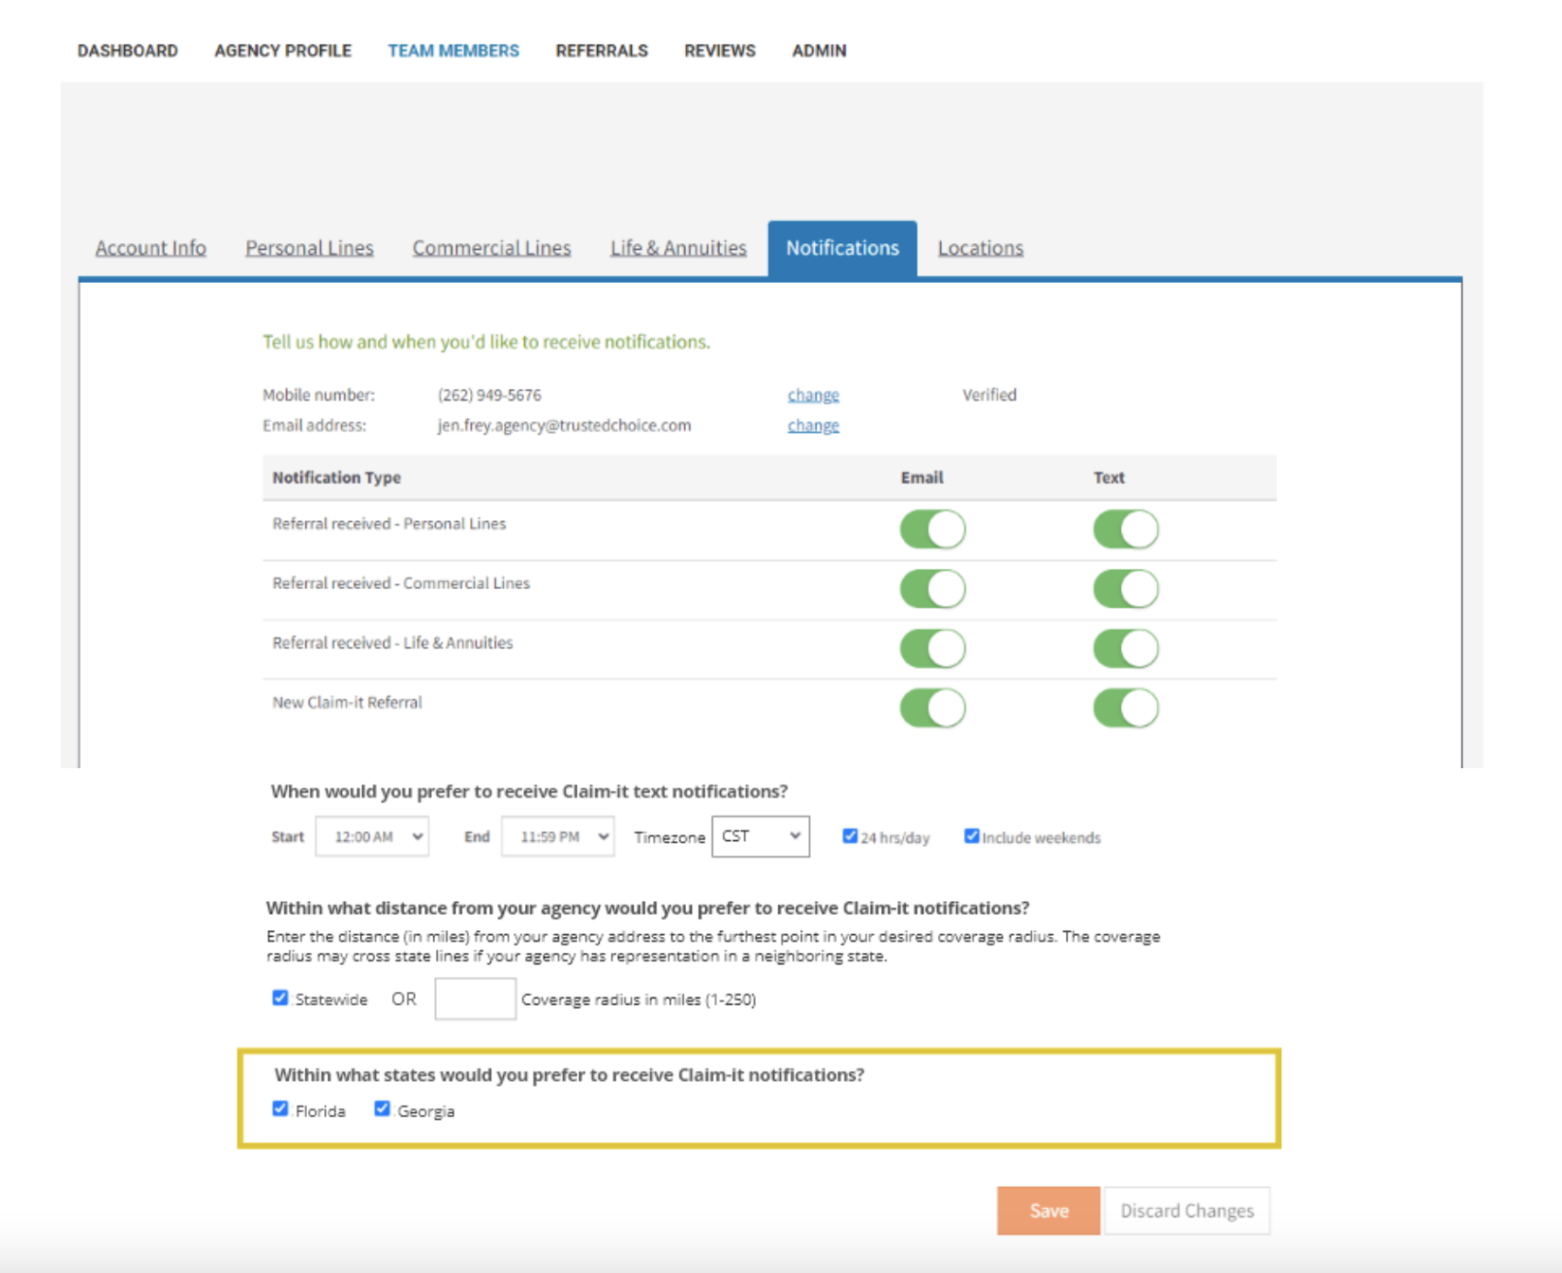Uncheck Include weekends
This screenshot has height=1273, width=1562.
[972, 835]
